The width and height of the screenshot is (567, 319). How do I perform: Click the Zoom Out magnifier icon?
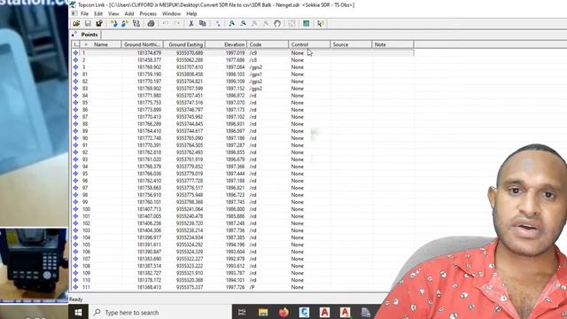[x=243, y=24]
